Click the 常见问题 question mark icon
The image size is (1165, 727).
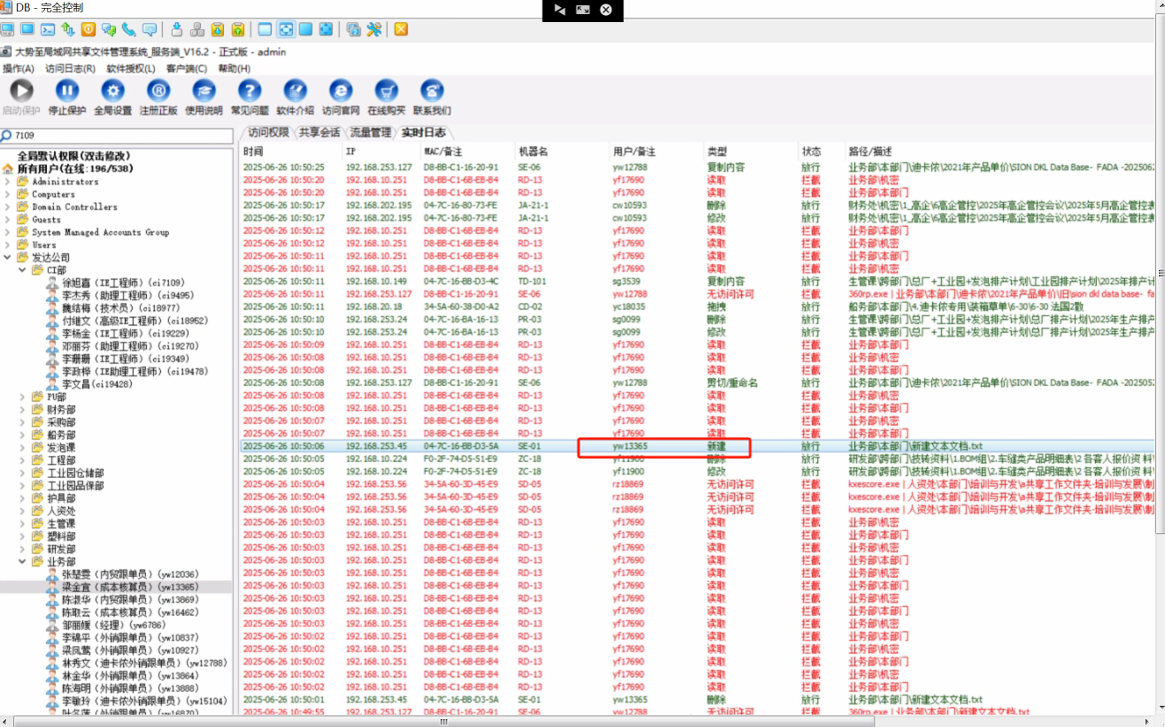(x=250, y=90)
